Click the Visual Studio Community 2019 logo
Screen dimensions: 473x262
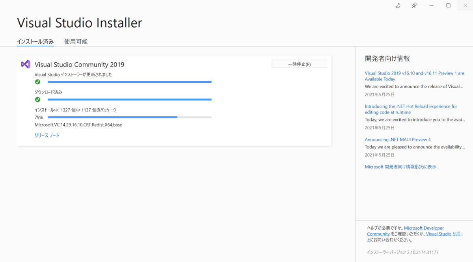26,64
